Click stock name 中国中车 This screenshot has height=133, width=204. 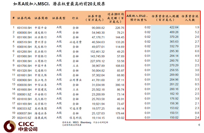pos(41,66)
